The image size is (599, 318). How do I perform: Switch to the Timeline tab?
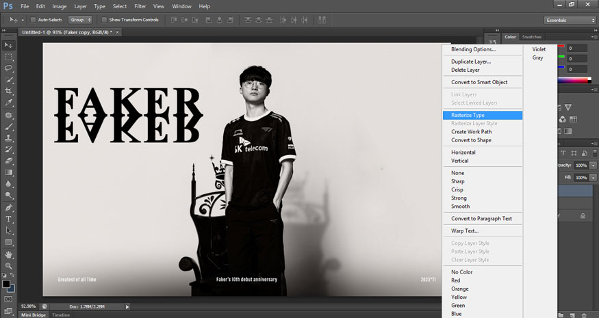point(61,315)
